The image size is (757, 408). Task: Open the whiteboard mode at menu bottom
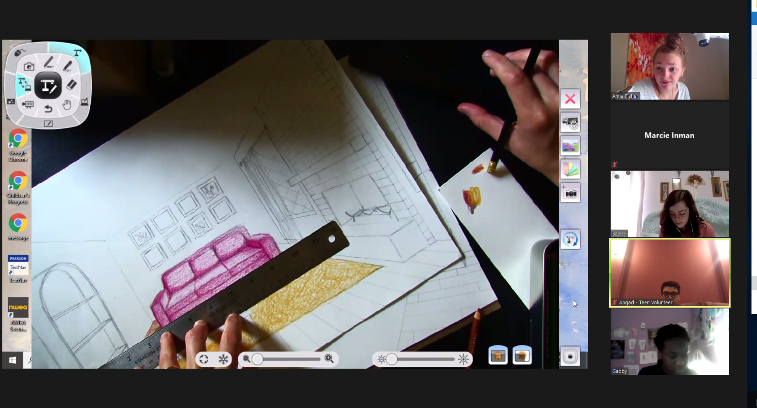(48, 124)
